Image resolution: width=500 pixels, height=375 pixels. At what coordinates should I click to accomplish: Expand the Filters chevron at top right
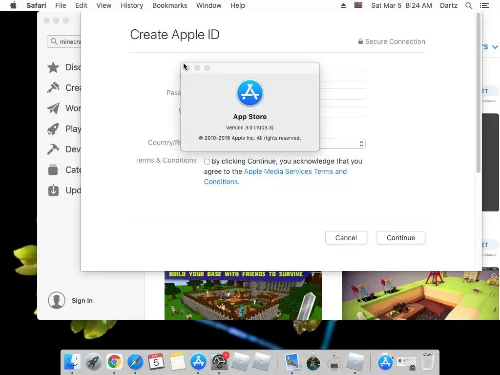[x=495, y=47]
